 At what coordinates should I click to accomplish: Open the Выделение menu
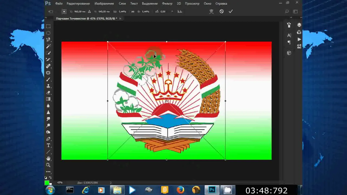150,4
